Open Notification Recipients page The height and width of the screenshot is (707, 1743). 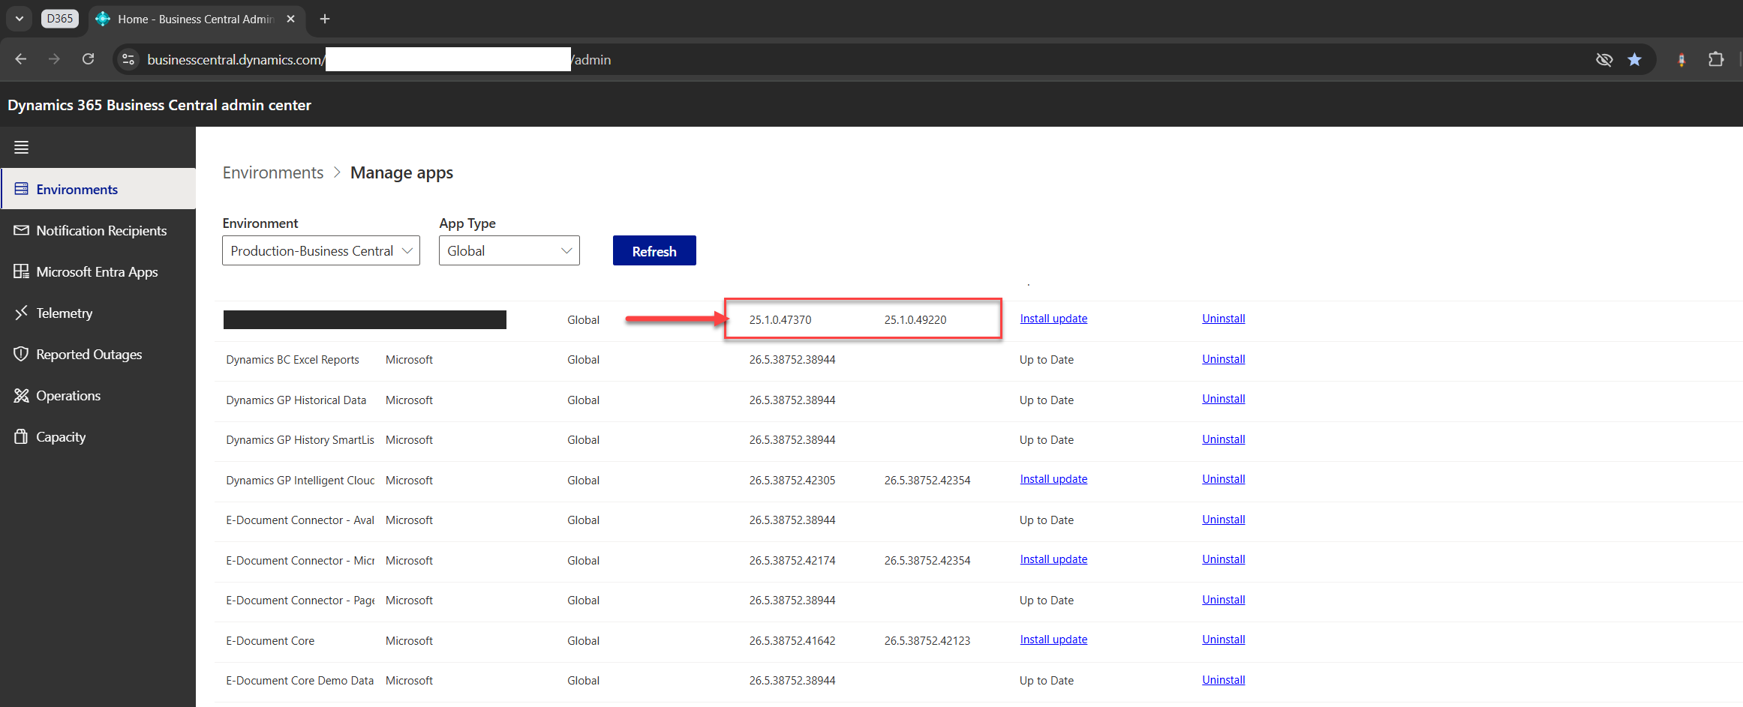click(98, 230)
